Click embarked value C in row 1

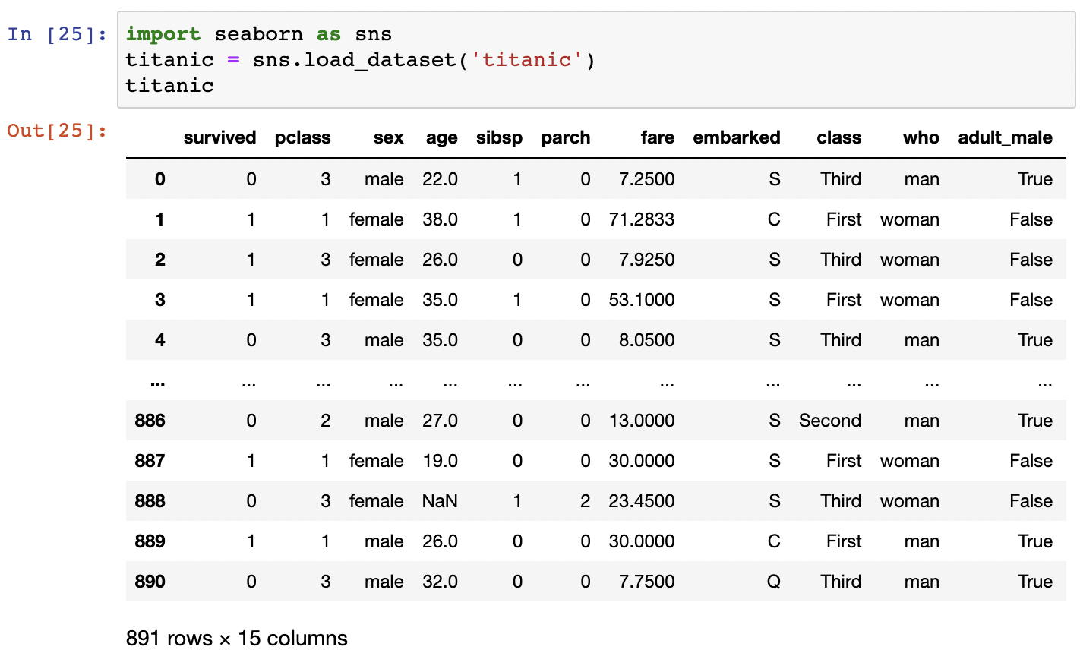click(x=774, y=219)
